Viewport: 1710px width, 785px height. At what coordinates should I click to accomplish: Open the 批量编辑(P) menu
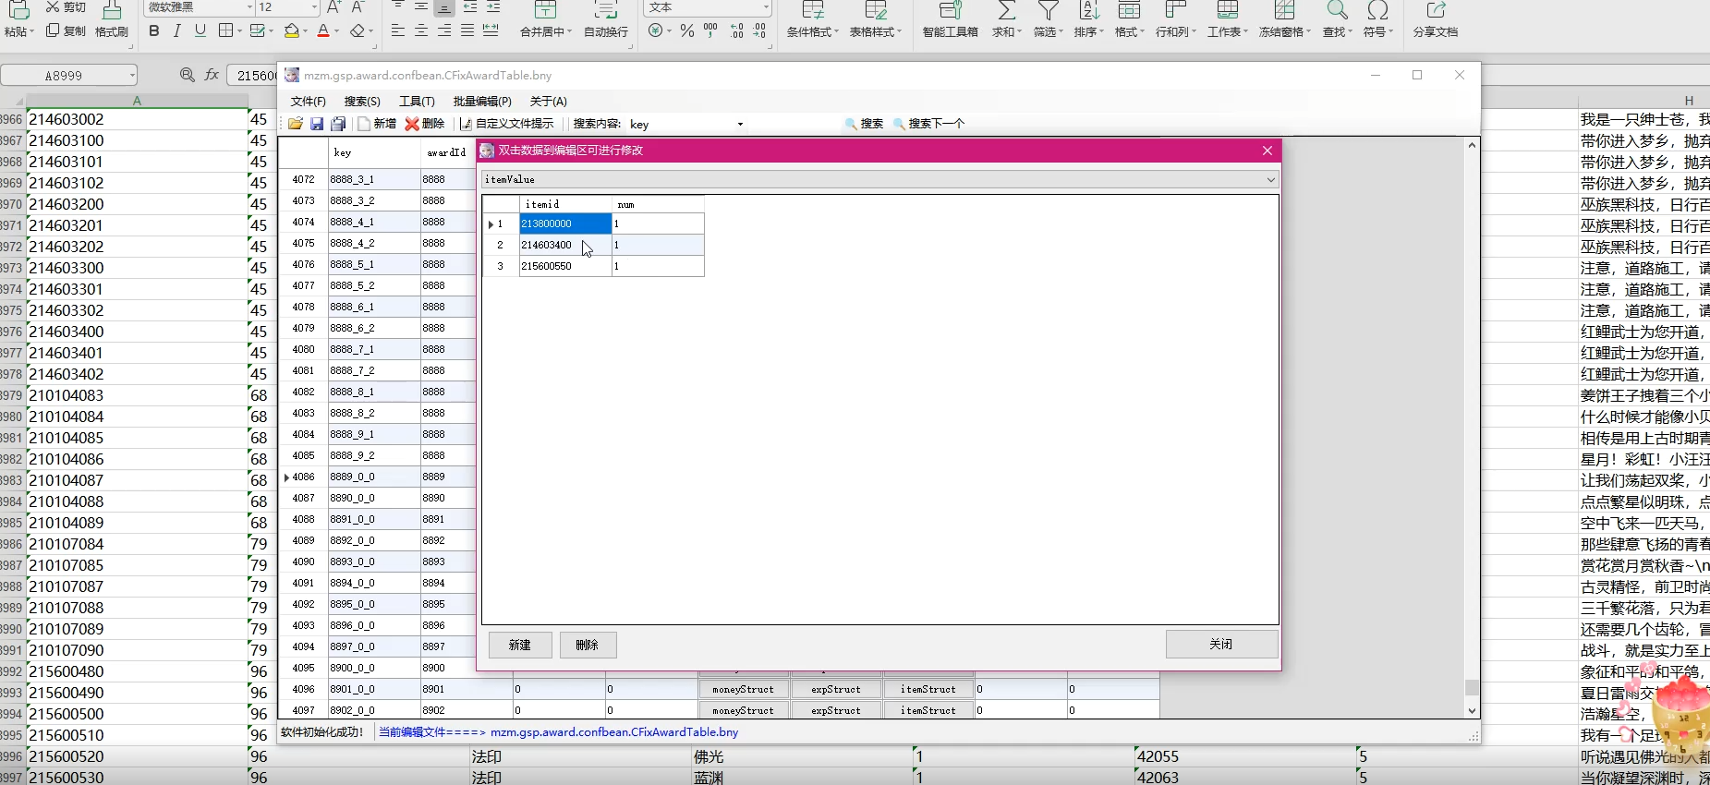tap(482, 102)
